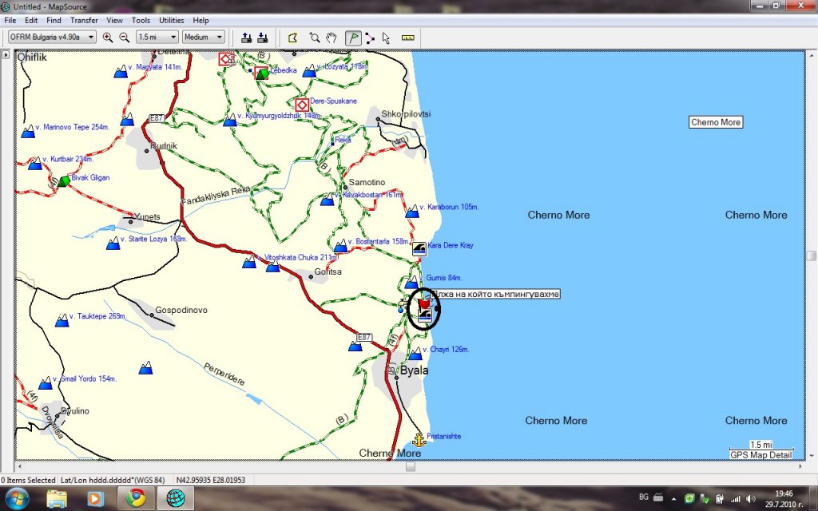
Task: Choose the Selection arrow tool
Action: [386, 38]
